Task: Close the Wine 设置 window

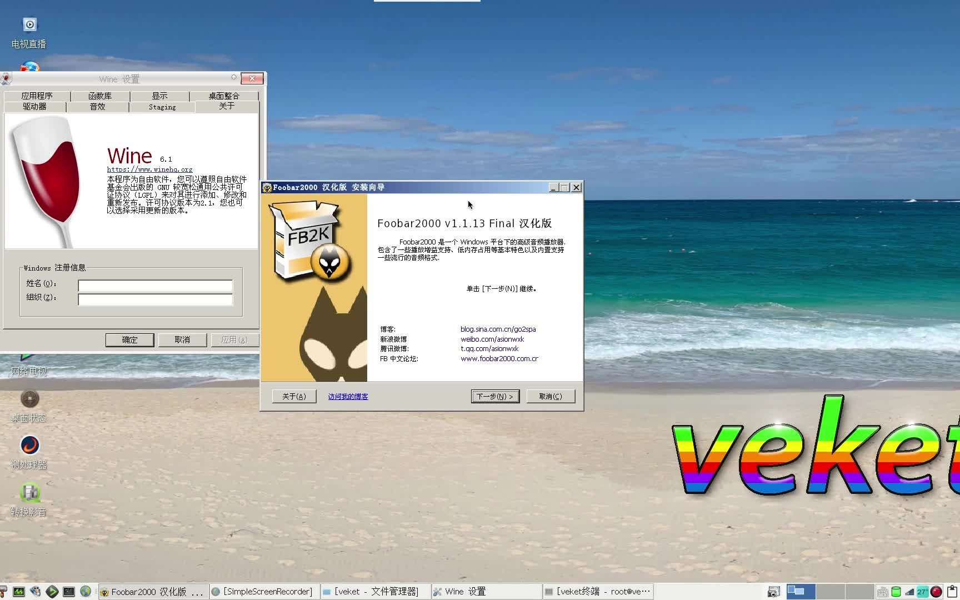Action: click(x=252, y=78)
